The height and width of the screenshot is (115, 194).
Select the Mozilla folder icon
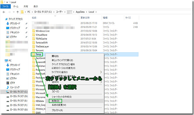[x=33, y=81]
